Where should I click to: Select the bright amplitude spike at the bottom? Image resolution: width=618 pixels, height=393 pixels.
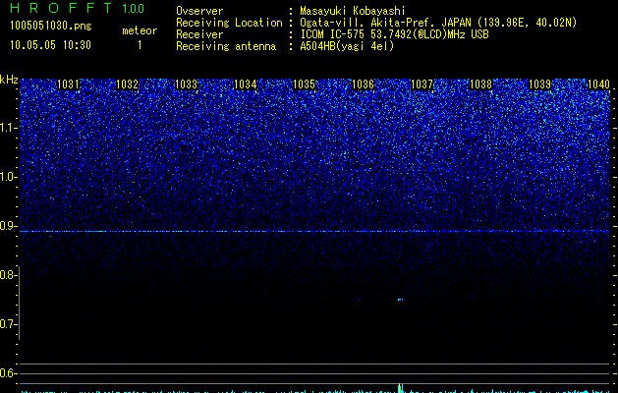pos(401,388)
